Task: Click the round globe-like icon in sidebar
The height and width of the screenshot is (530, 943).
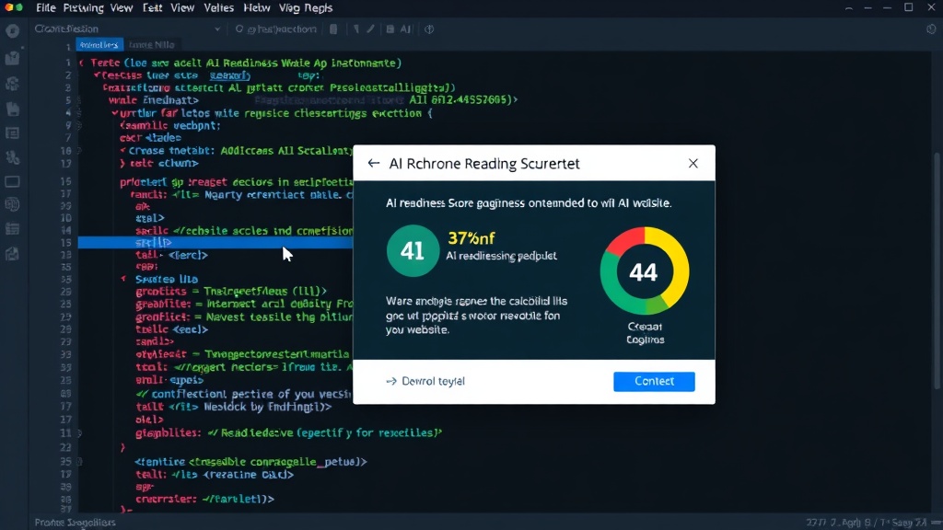Action: [12, 205]
